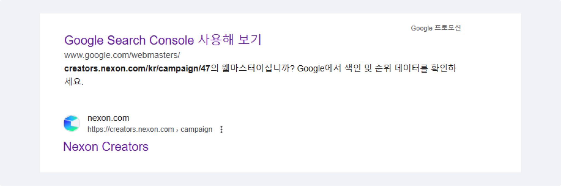Image resolution: width=561 pixels, height=186 pixels.
Task: Click the › separator in the nexon URL
Action: (177, 130)
